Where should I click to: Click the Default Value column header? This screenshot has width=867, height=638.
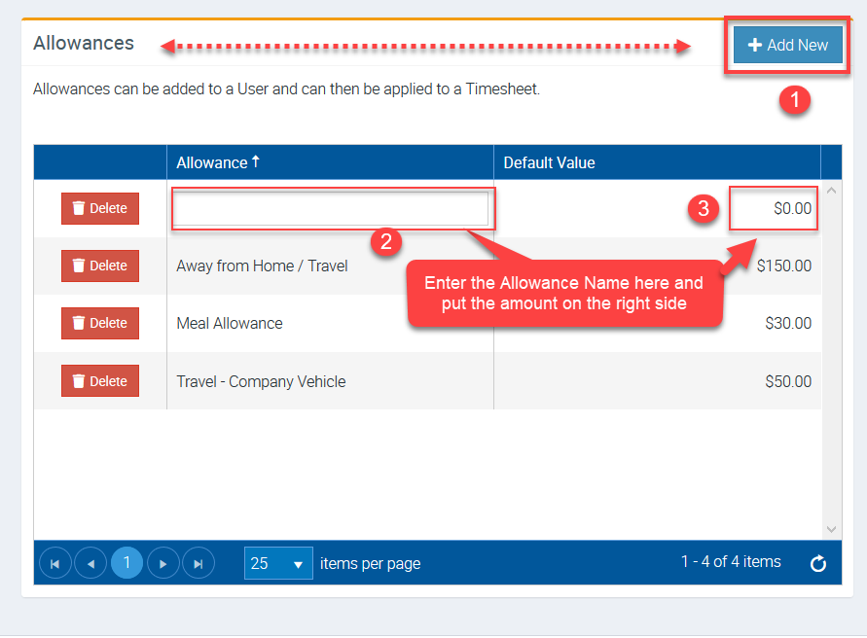click(549, 162)
